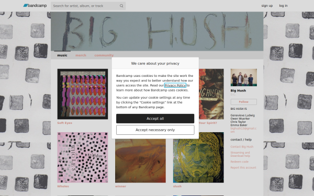Open the winner album cover

click(x=140, y=161)
